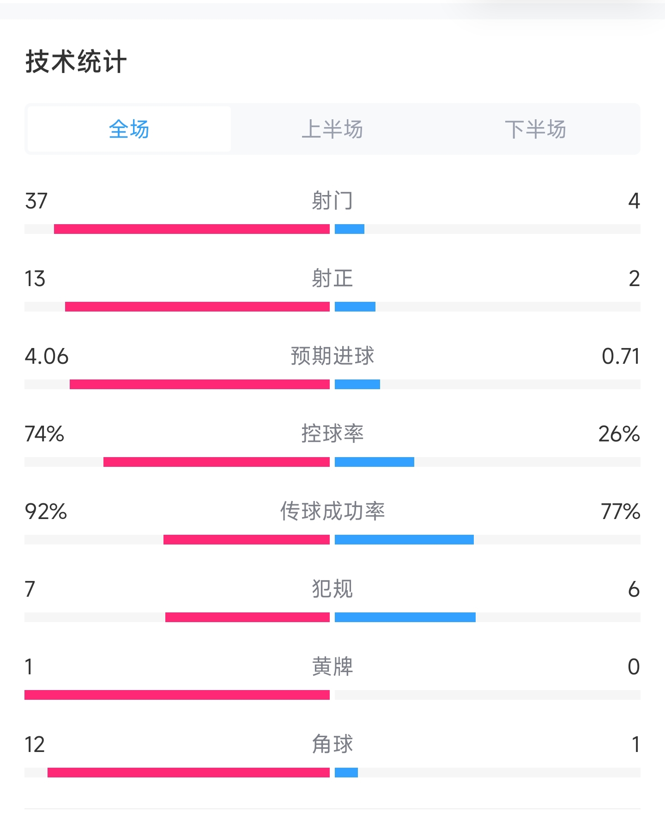Viewport: 665px width, 813px height.
Task: Click the 犯规 fouls label
Action: point(332,589)
